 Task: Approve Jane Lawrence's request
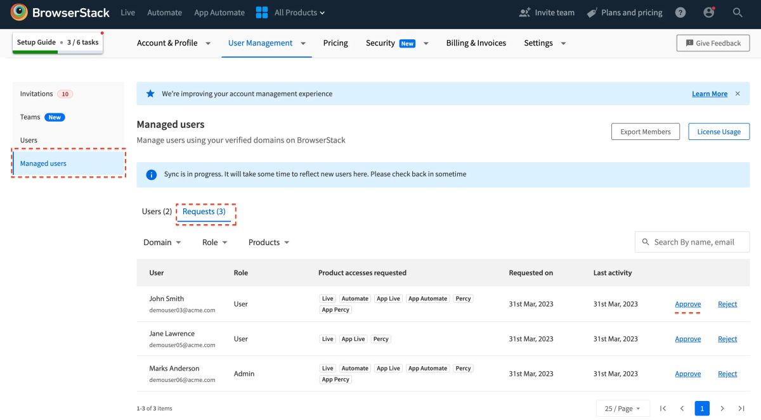point(688,339)
